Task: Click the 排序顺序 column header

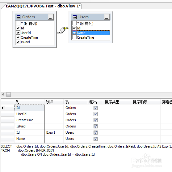Action: coord(146,102)
